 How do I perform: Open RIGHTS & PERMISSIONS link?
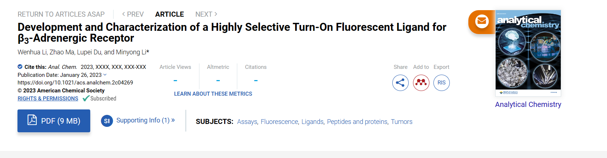coord(48,99)
